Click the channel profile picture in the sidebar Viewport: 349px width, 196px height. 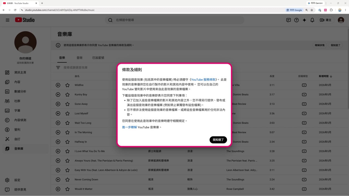(x=25, y=42)
